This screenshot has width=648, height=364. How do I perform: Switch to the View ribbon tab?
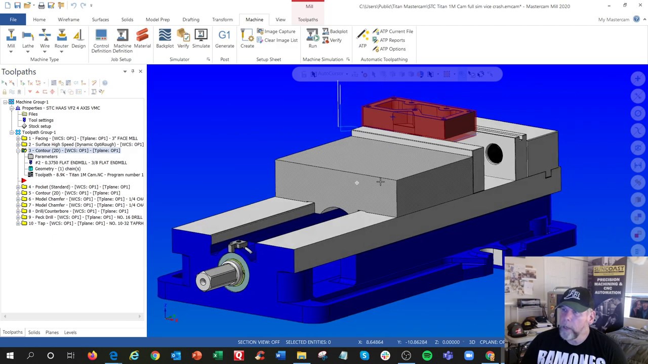(x=280, y=20)
